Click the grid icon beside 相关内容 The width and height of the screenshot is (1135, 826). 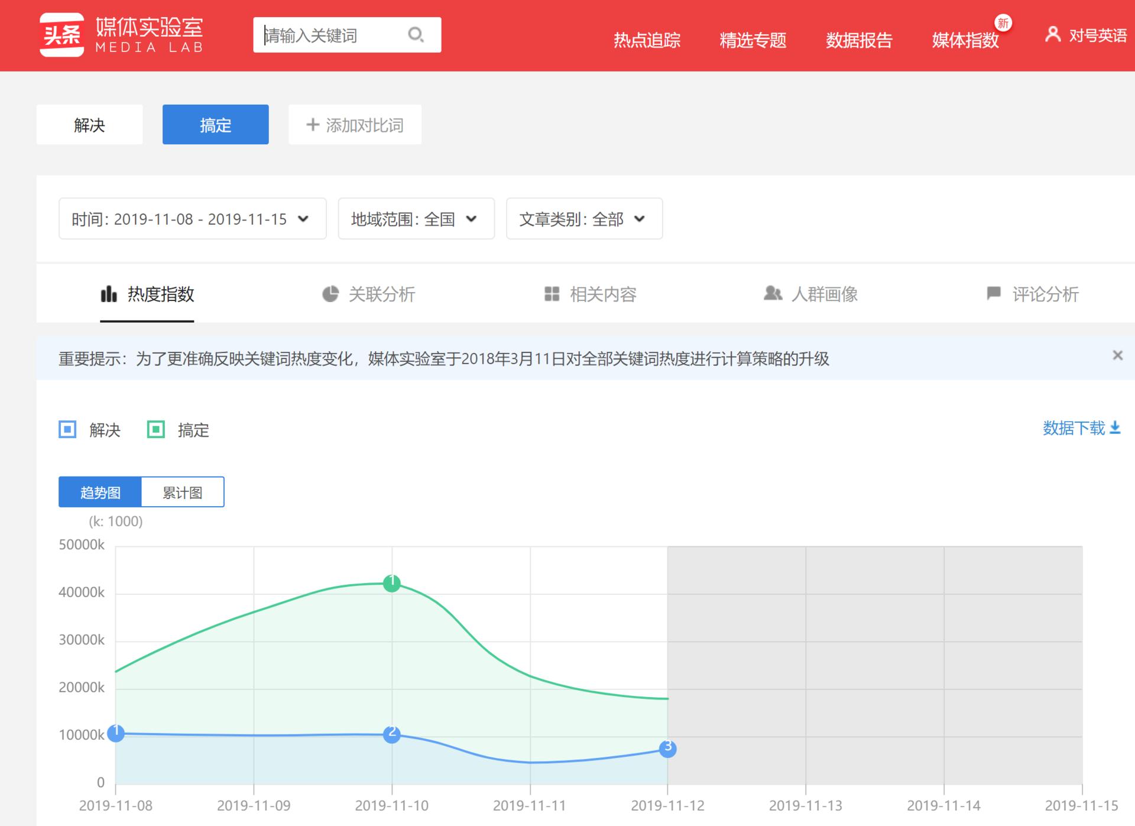551,294
